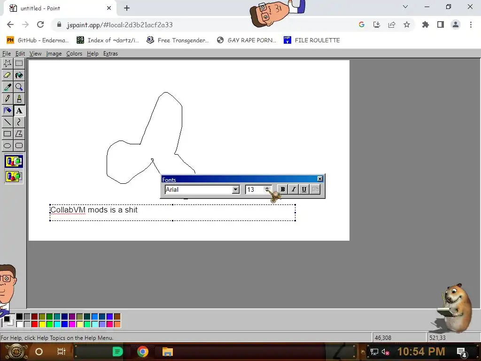Viewport: 481px width, 361px height.
Task: Enable transparent text background option
Action: pos(14,176)
